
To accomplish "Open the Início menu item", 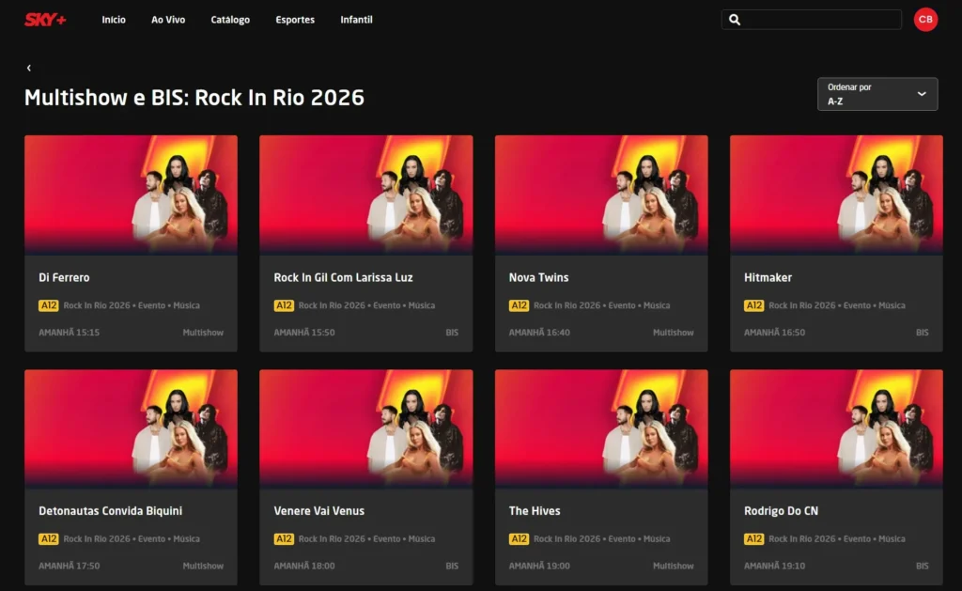I will point(114,20).
